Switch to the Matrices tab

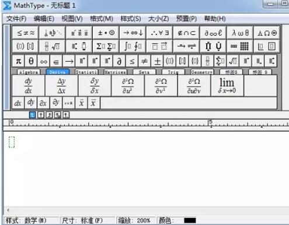click(x=115, y=72)
